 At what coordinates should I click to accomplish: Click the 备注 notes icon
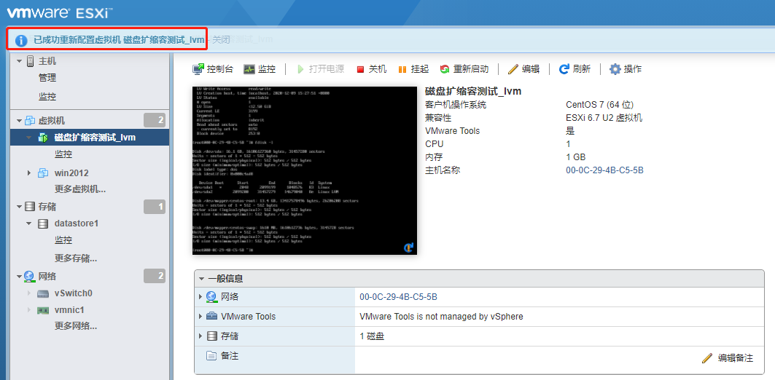pos(211,355)
